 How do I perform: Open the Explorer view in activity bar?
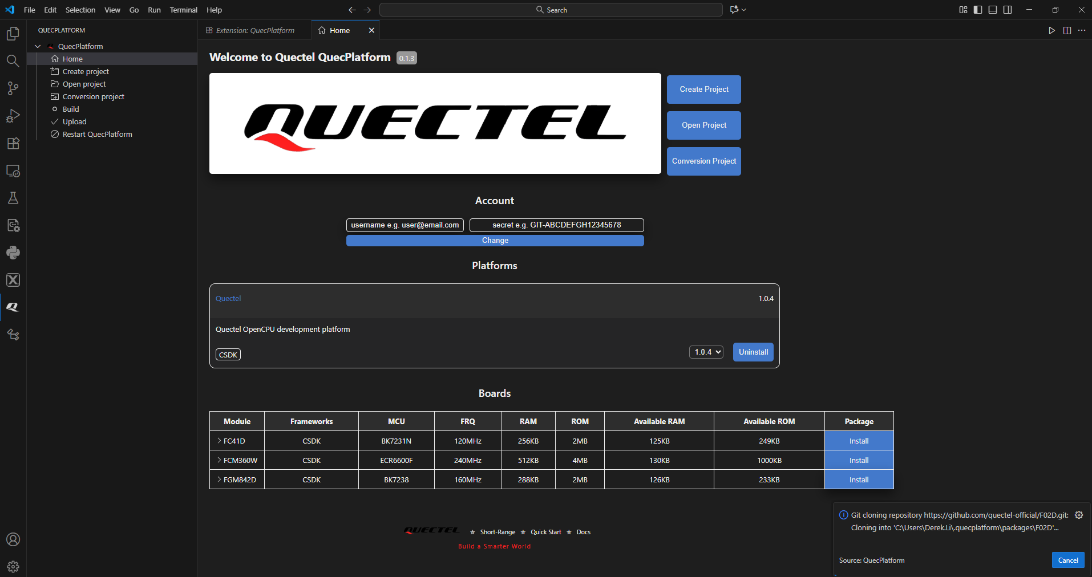click(13, 34)
